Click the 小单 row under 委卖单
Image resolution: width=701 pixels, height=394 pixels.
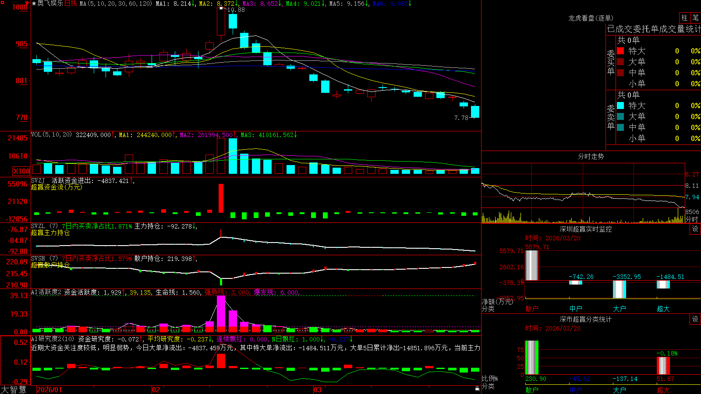tap(659, 138)
